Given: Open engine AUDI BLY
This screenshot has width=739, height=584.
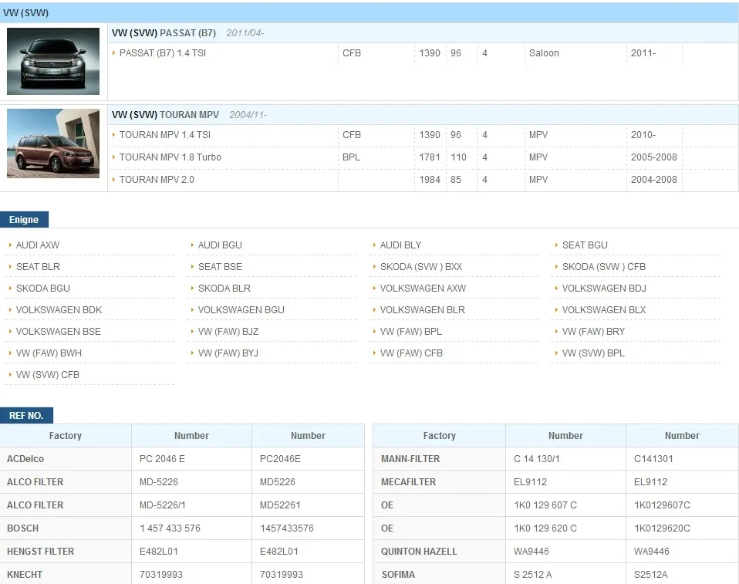Looking at the screenshot, I should coord(400,245).
